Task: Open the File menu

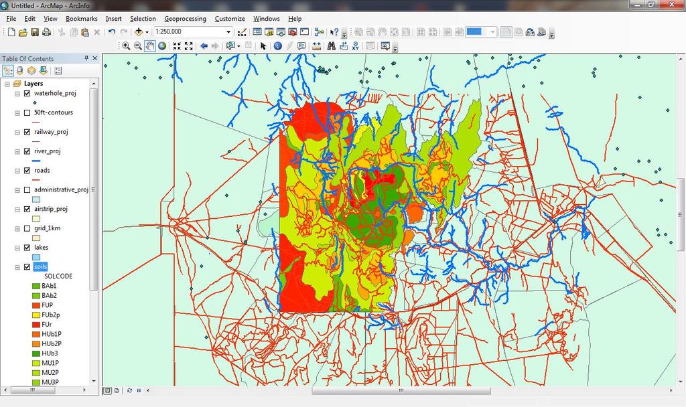Action: pos(11,19)
